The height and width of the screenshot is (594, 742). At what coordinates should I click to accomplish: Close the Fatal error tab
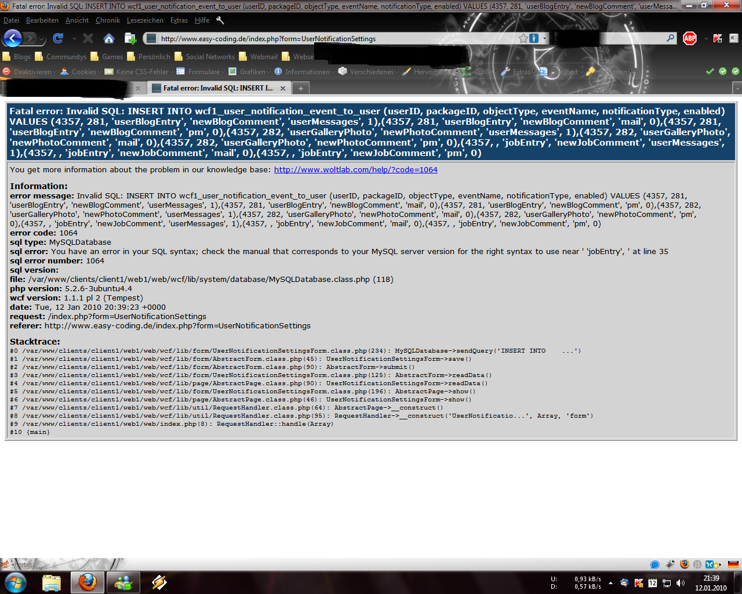pyautogui.click(x=283, y=88)
